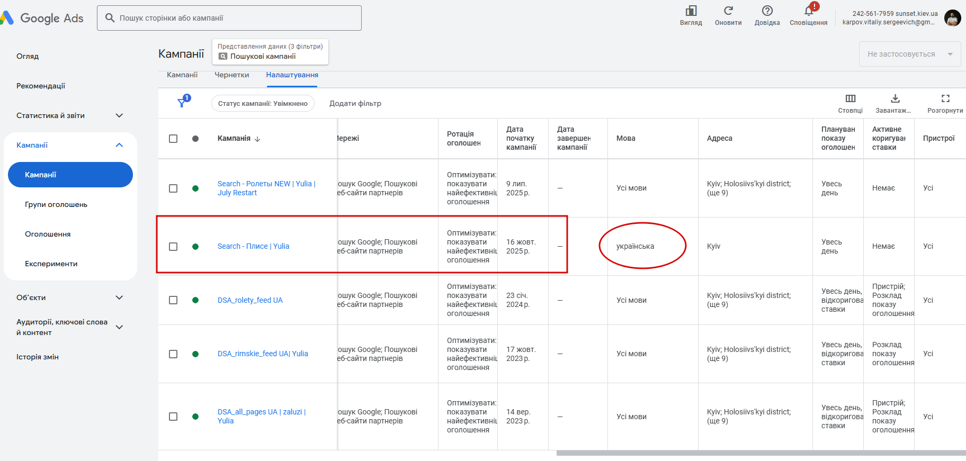Click the Додати фільтр button

tap(355, 103)
